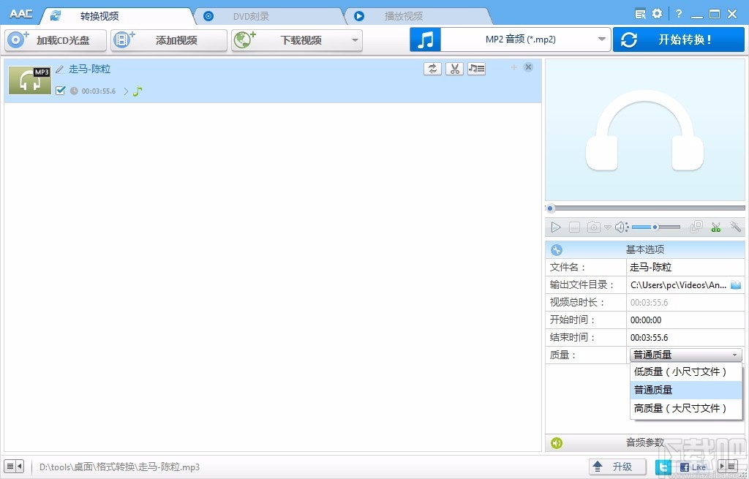This screenshot has height=479, width=749.
Task: Toggle the checkbox next to 走马-陈粒 duration
Action: tap(61, 91)
